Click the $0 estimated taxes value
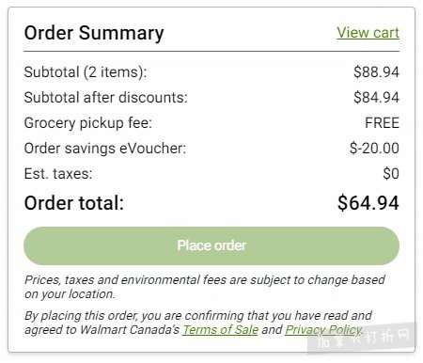The height and width of the screenshot is (363, 423). coord(391,174)
